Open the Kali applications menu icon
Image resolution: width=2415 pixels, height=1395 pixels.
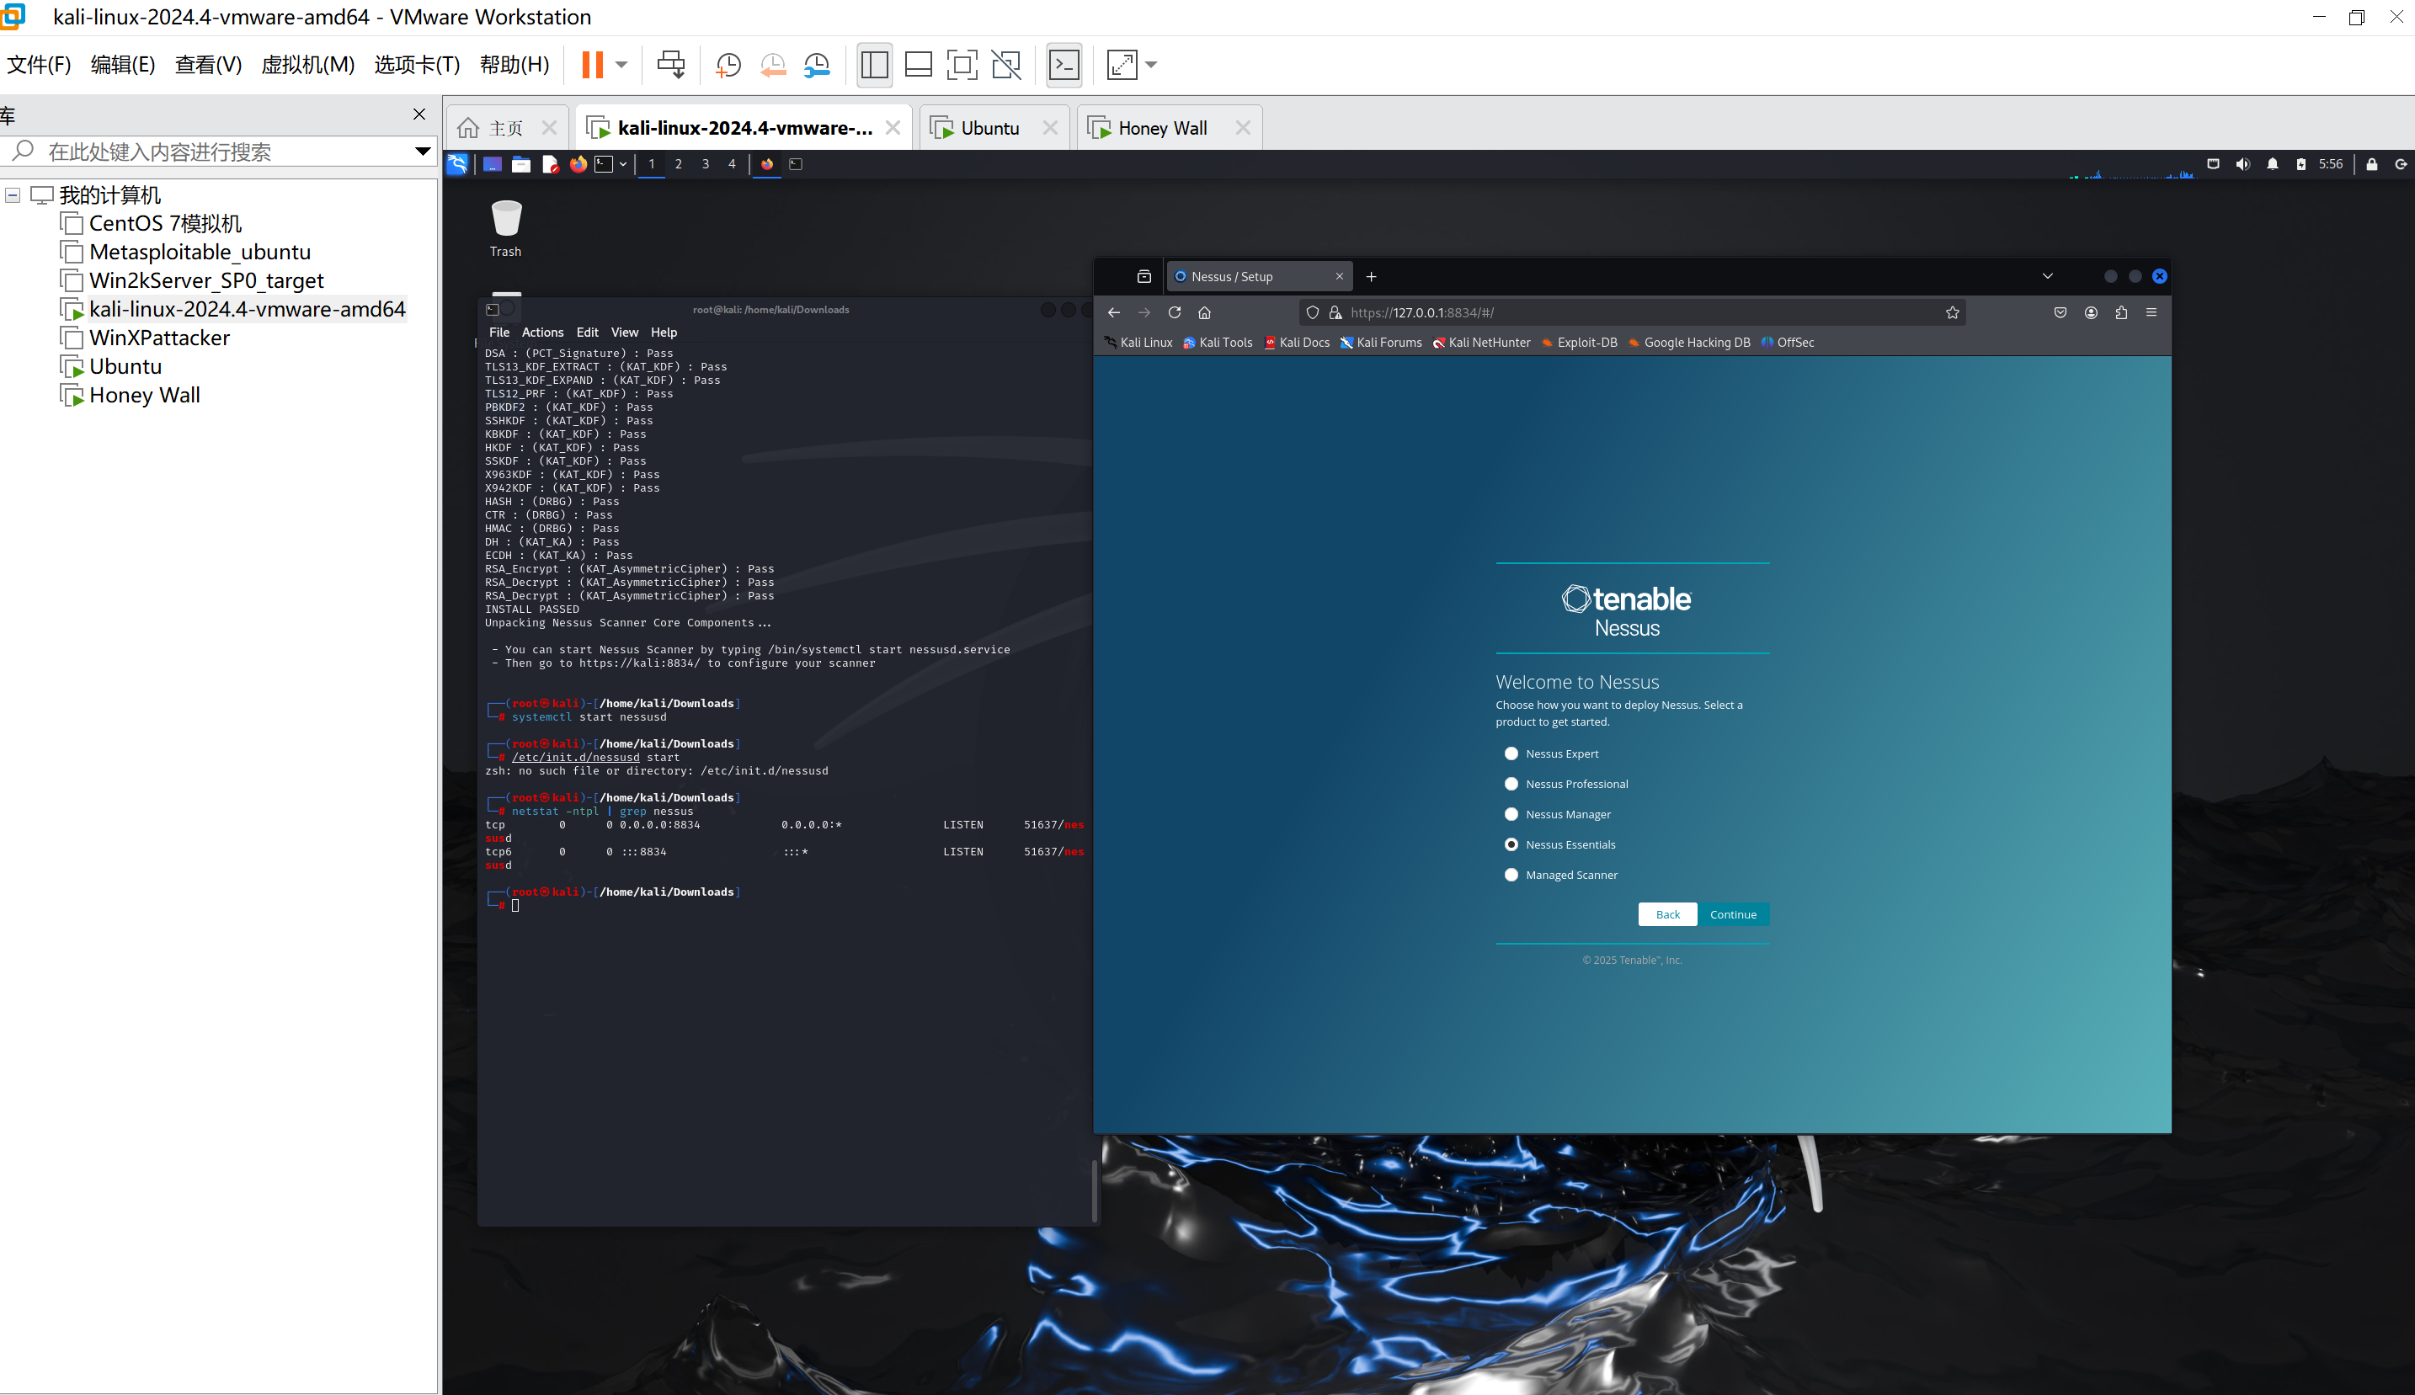[x=458, y=164]
